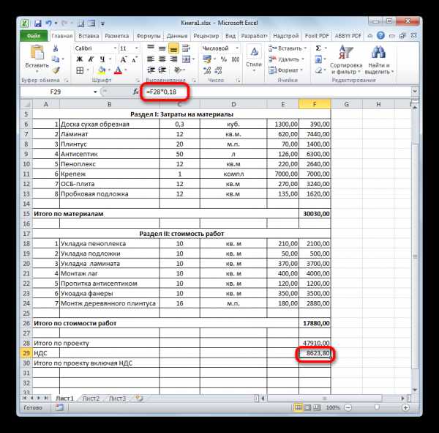The image size is (439, 433).
Task: Switch to the Вид ribbon tab
Action: [230, 36]
